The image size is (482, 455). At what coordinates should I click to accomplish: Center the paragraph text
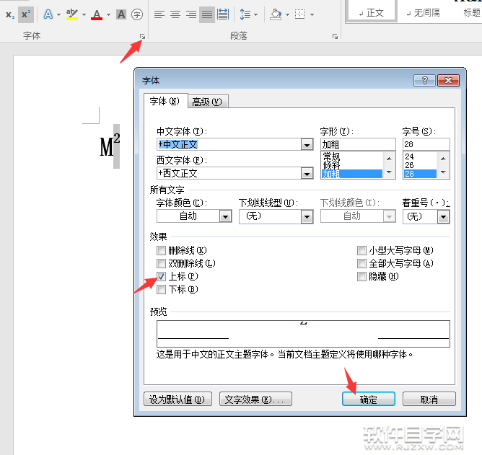(175, 14)
